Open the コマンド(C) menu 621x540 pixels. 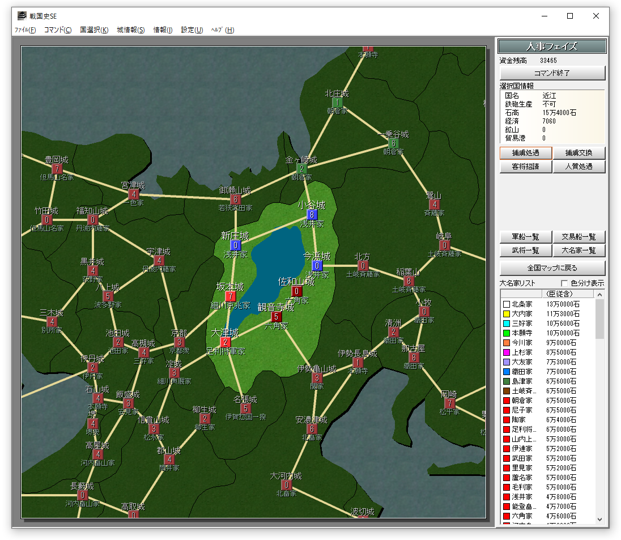coord(58,30)
